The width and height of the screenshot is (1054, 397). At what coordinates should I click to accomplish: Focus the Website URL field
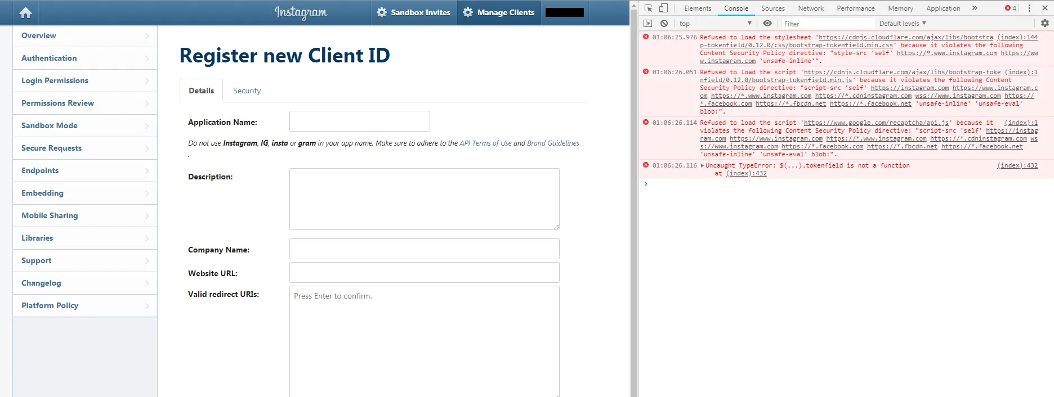pyautogui.click(x=425, y=273)
